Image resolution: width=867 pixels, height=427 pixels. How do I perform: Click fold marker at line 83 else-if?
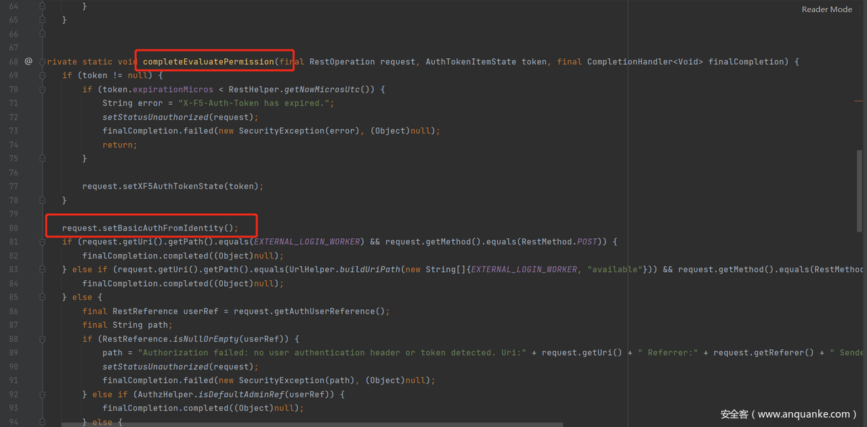tap(42, 269)
